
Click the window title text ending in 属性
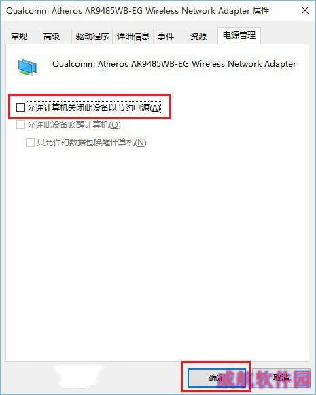138,11
